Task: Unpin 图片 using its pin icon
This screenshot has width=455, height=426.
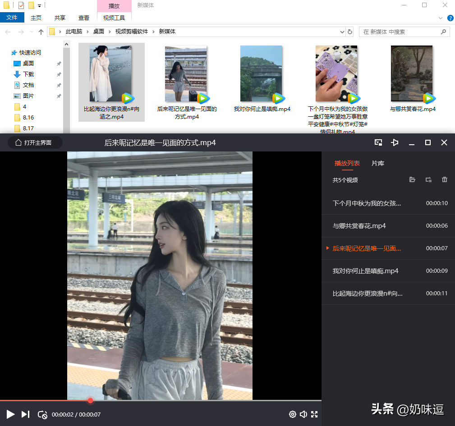Action: 59,96
